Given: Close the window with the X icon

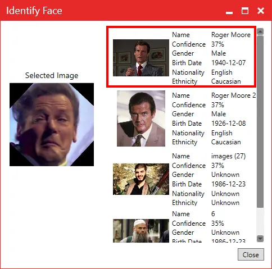Looking at the screenshot, I should (261, 11).
